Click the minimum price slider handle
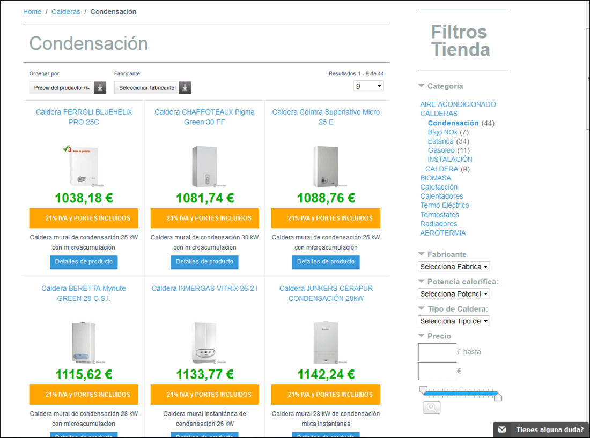The width and height of the screenshot is (590, 438). point(423,390)
